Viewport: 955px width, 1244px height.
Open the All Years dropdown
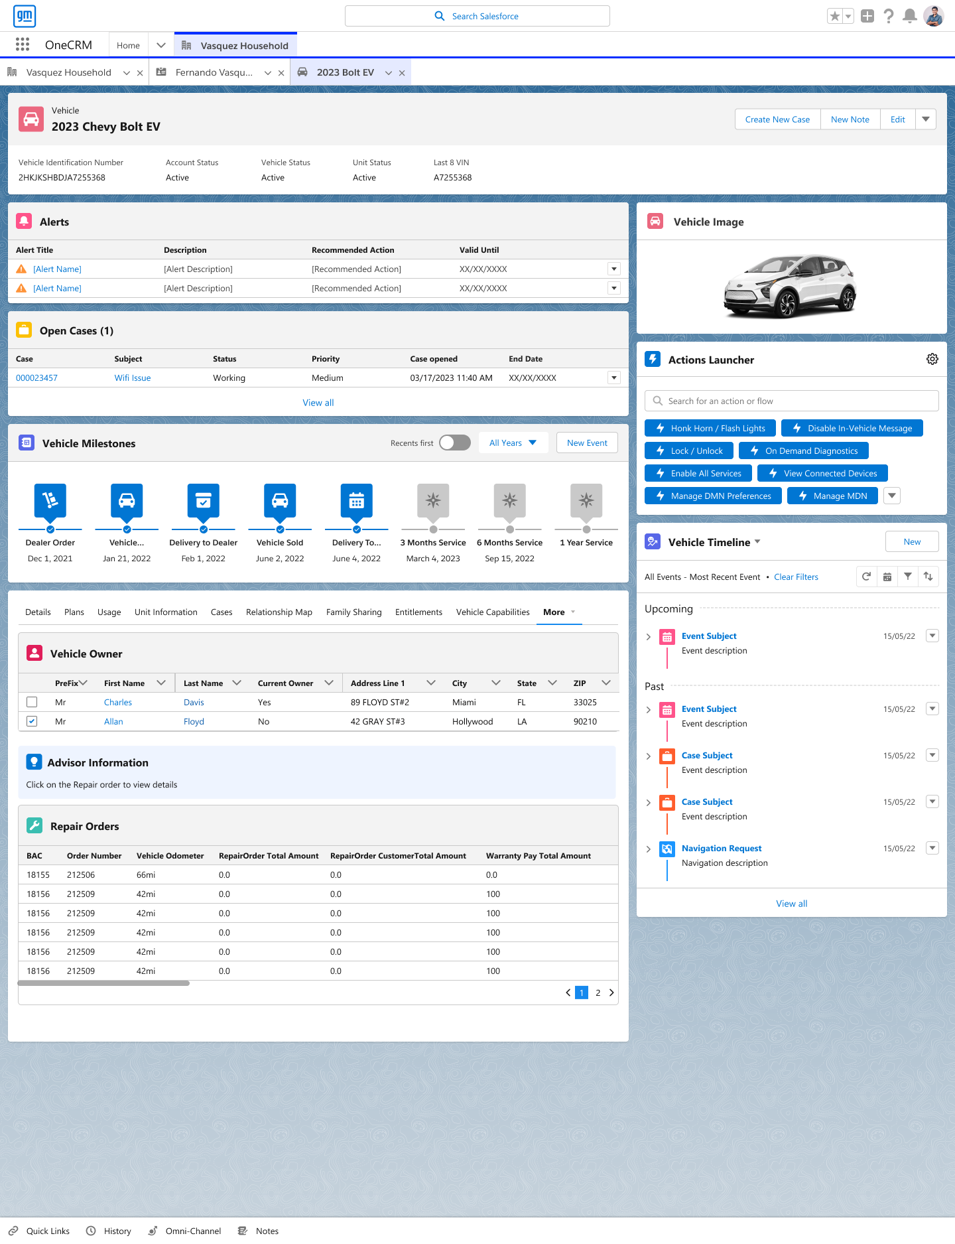point(513,443)
